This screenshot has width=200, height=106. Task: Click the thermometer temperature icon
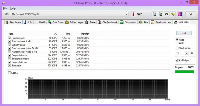[133, 14]
